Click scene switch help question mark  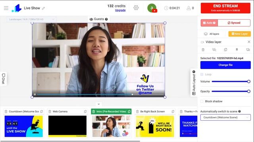click(x=239, y=111)
